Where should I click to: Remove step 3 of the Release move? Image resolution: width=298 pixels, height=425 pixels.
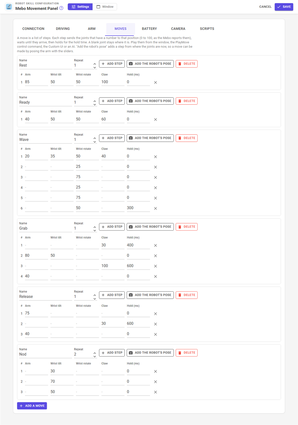coord(155,334)
